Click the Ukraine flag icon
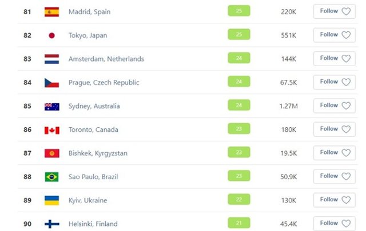Image resolution: width=366 pixels, height=231 pixels. (x=51, y=200)
